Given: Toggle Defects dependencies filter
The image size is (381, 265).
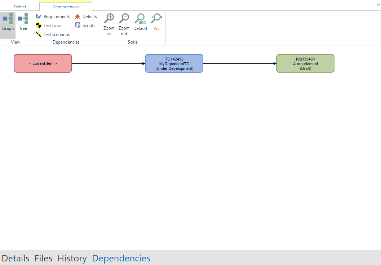Looking at the screenshot, I should point(86,17).
